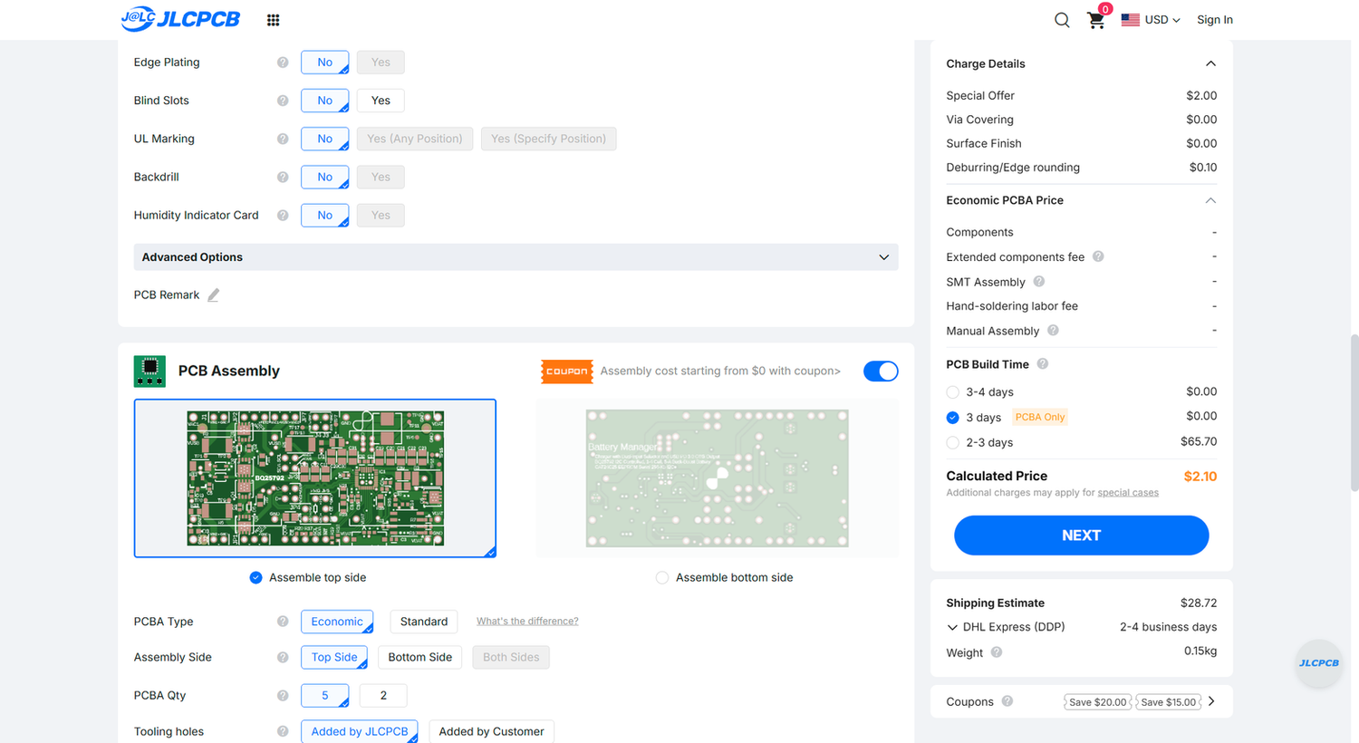Expand the Advanced Options section

point(516,257)
